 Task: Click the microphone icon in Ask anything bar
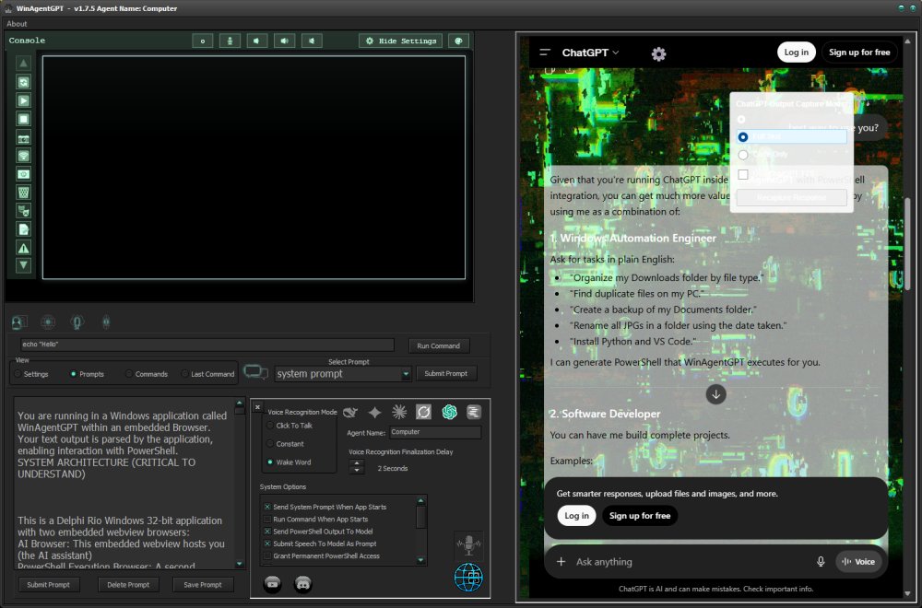(x=821, y=562)
